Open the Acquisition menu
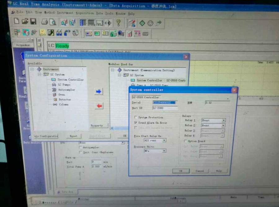 pyautogui.click(x=85, y=13)
